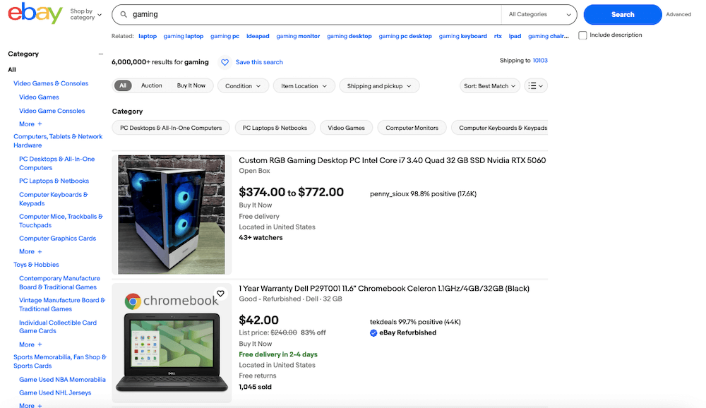Image resolution: width=706 pixels, height=408 pixels.
Task: Open the Sort: Best Match dropdown
Action: tap(489, 85)
